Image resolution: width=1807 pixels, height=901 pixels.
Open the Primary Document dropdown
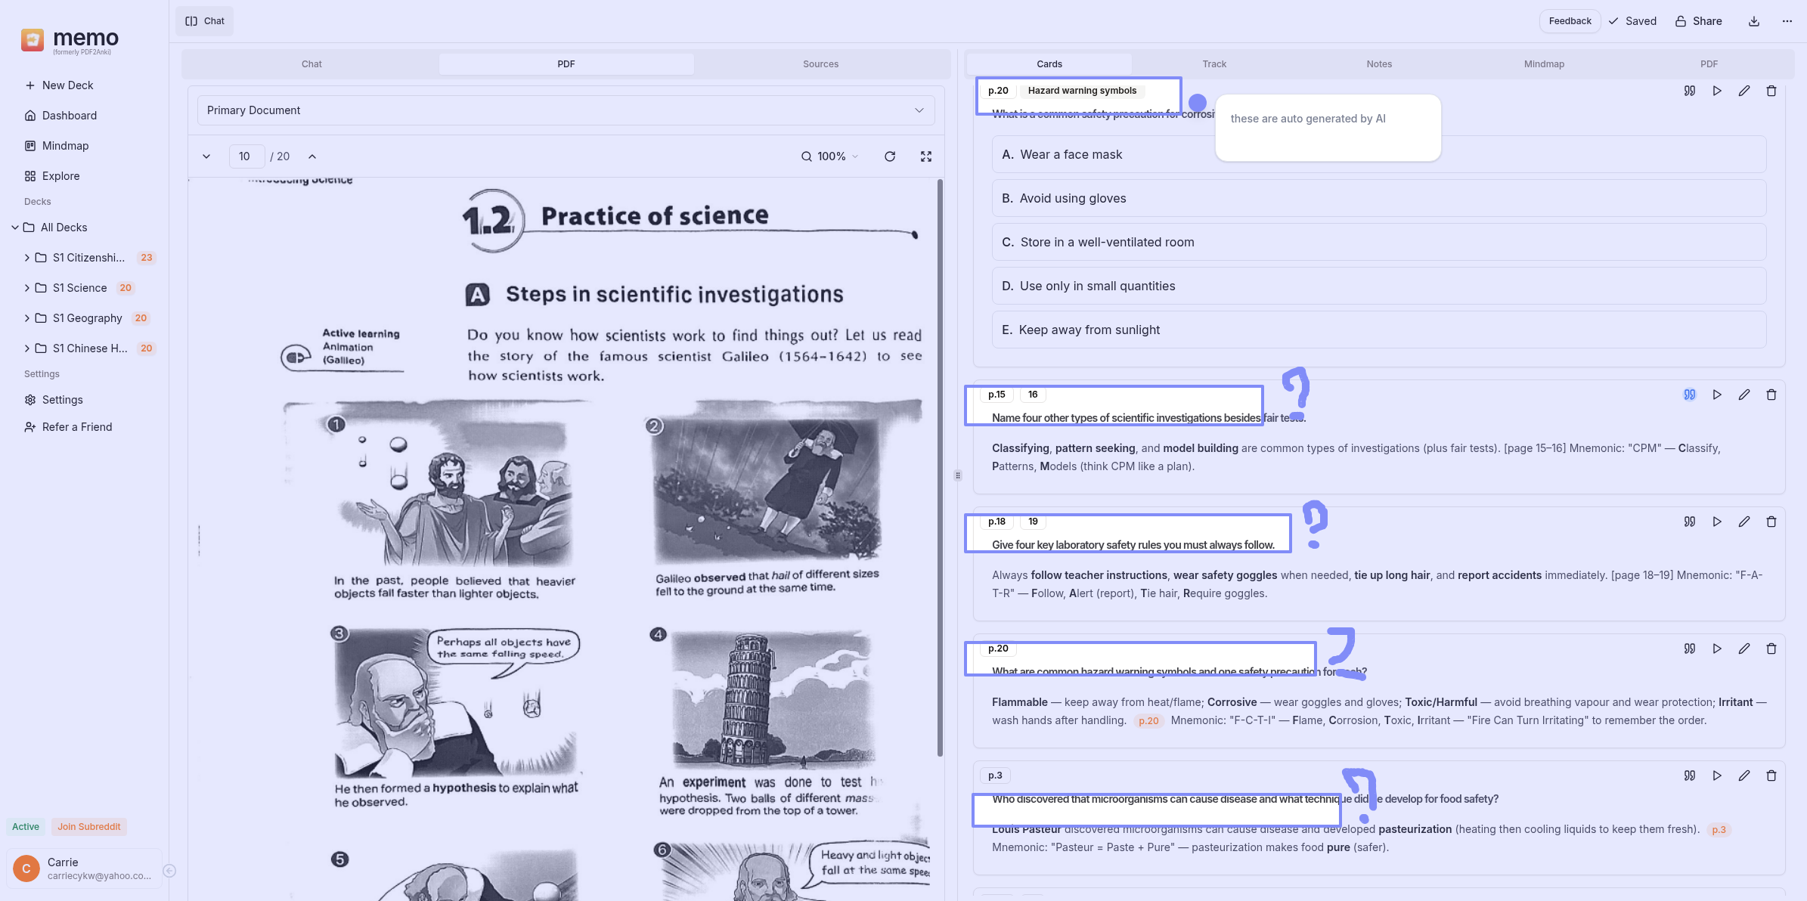(x=566, y=110)
